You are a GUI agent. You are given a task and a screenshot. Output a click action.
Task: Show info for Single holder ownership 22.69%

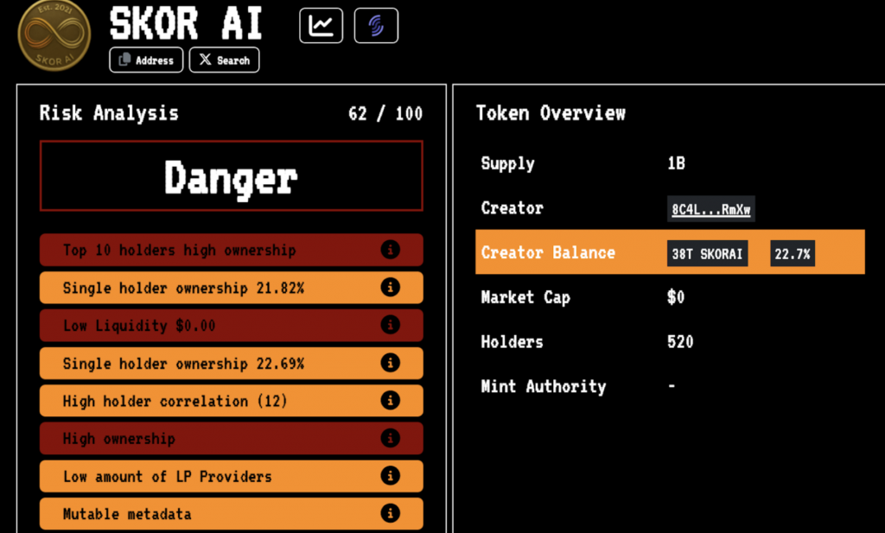point(390,363)
